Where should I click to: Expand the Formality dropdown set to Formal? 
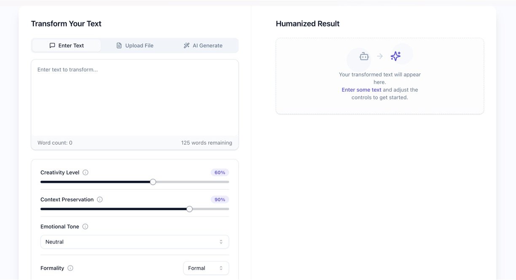coord(206,268)
